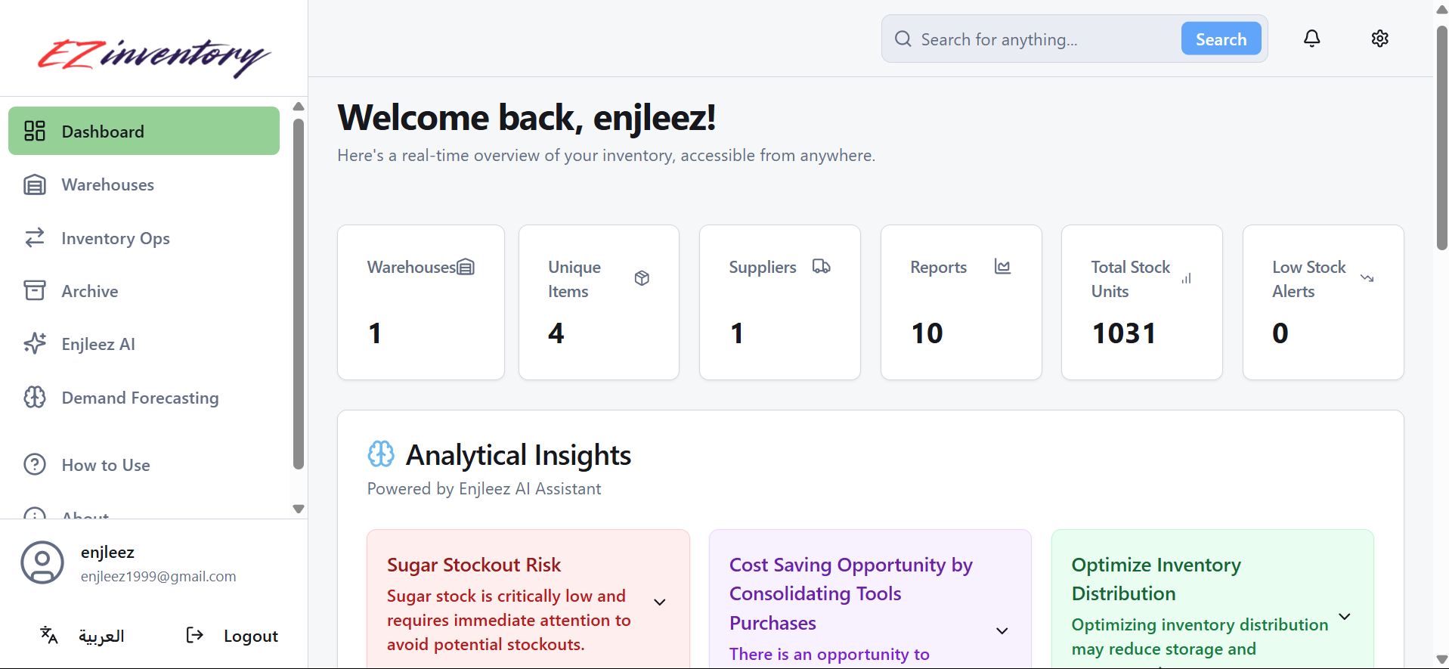Open the Inventory Ops menu item
The width and height of the screenshot is (1449, 669).
point(144,238)
